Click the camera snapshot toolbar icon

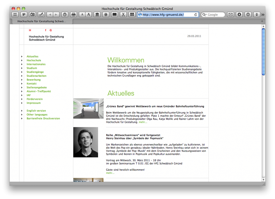point(32,14)
